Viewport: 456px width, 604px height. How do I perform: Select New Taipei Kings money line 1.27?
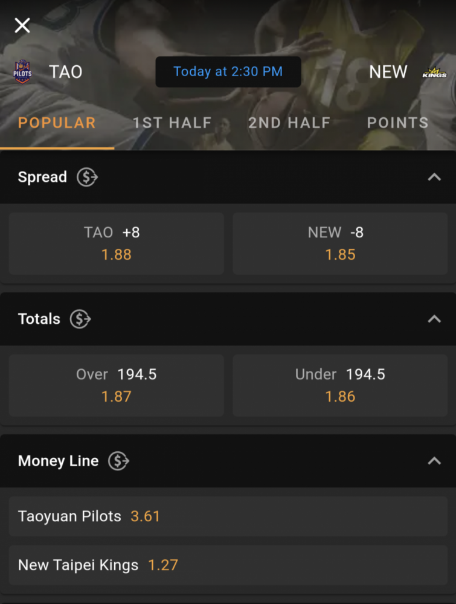(228, 565)
